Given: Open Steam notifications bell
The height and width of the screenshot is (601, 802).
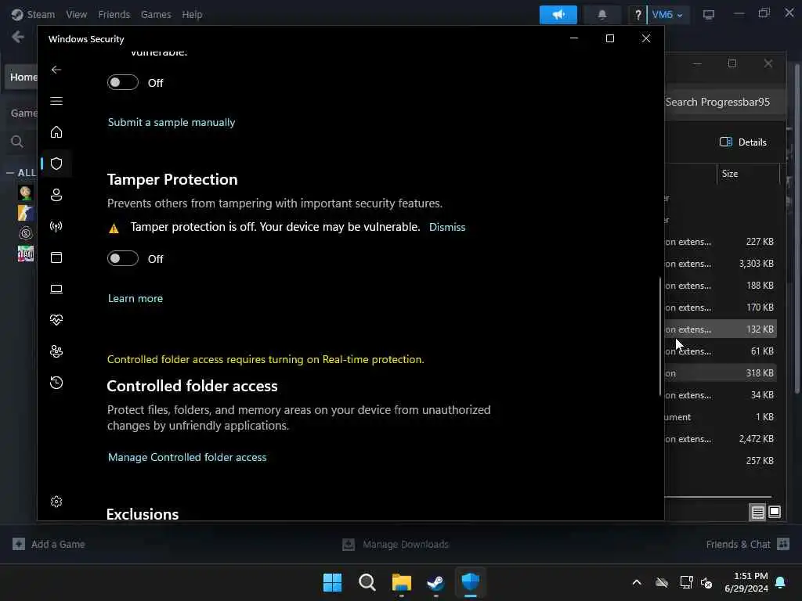Looking at the screenshot, I should tap(602, 14).
